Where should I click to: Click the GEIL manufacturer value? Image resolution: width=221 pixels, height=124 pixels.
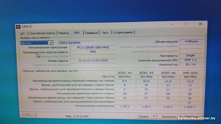pos(93,52)
